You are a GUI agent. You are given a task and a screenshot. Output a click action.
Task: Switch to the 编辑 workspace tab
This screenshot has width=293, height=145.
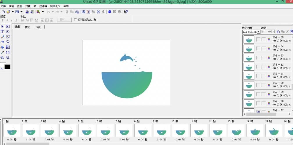coord(17,27)
